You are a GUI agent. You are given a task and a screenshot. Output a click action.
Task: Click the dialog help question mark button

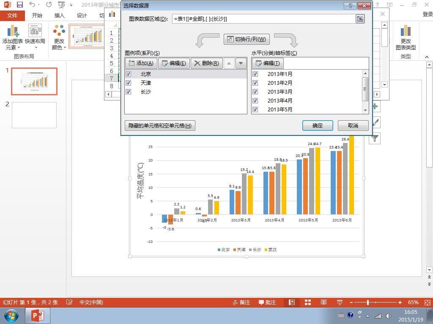click(x=350, y=6)
